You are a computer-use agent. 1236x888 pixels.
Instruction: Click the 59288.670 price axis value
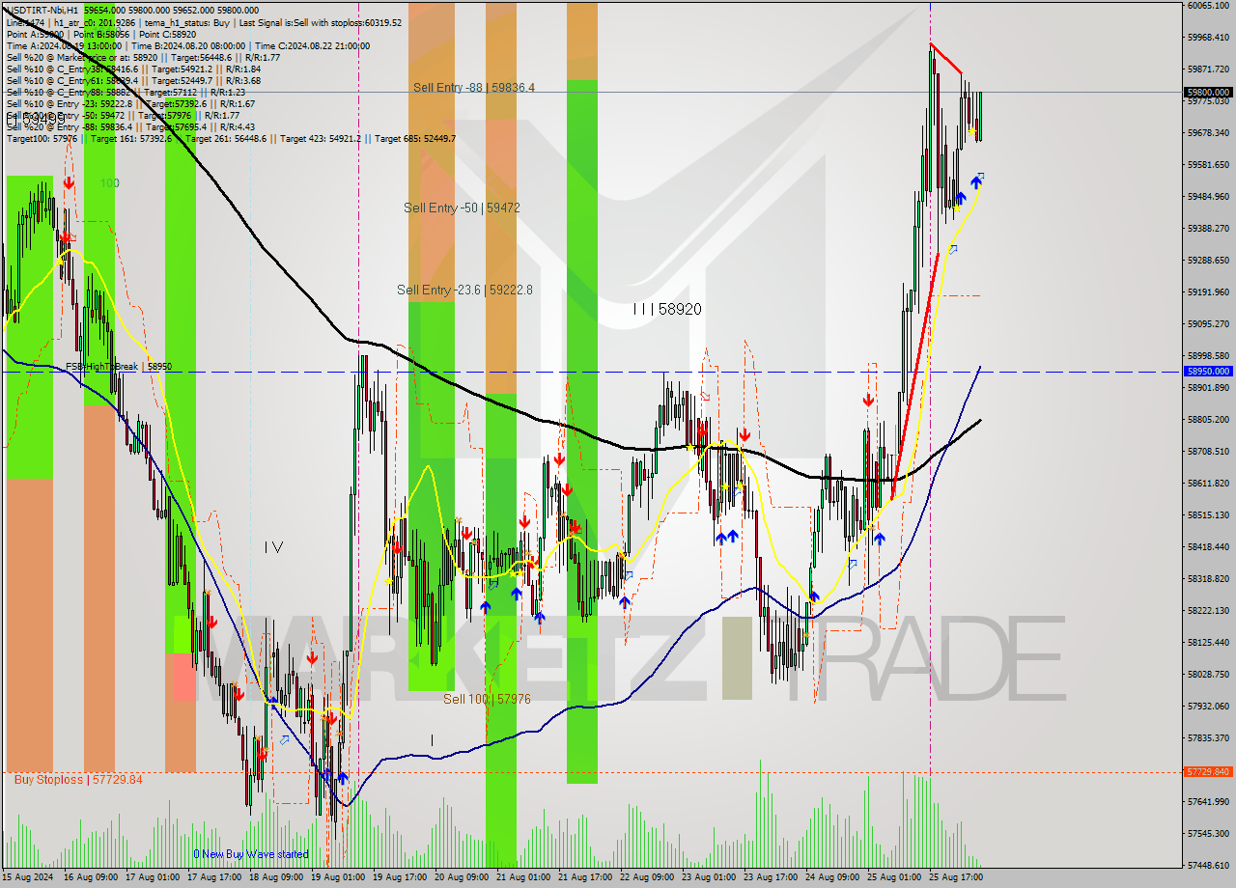click(1208, 261)
